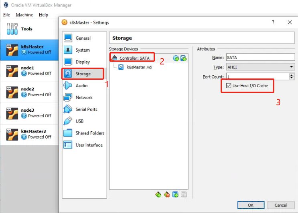
Task: Click the Shared Folders folder icon
Action: 68,133
